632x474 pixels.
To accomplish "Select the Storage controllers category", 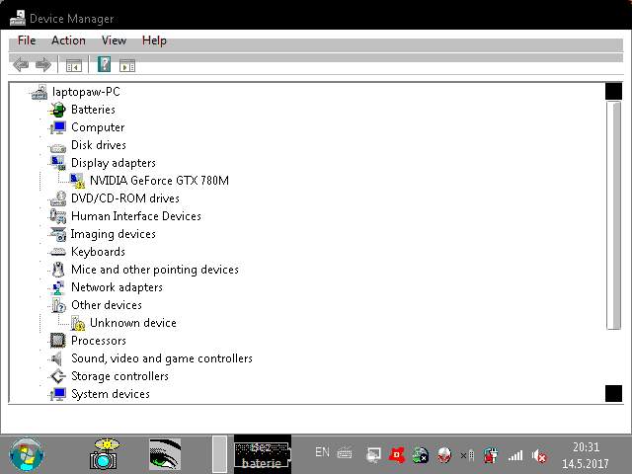I will pos(119,376).
